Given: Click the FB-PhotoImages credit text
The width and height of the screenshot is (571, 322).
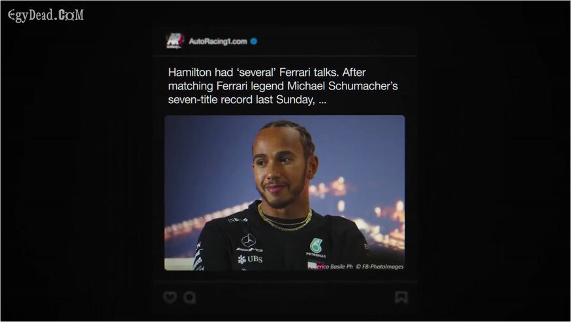Looking at the screenshot, I should (x=379, y=266).
